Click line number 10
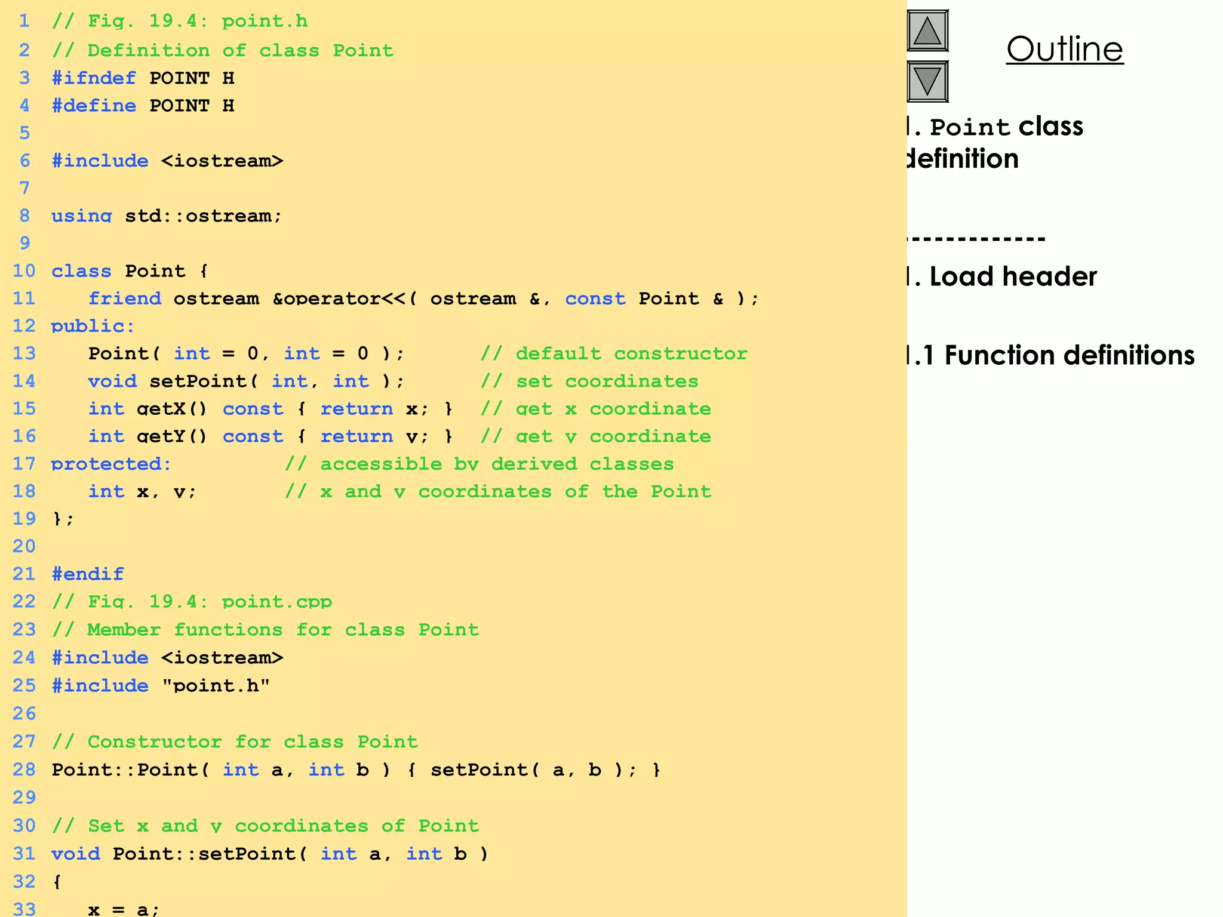Image resolution: width=1223 pixels, height=917 pixels. 24,271
